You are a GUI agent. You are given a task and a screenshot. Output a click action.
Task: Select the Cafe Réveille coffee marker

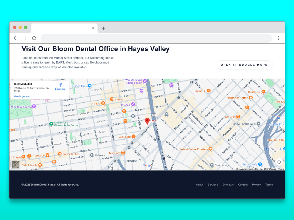[40, 165]
